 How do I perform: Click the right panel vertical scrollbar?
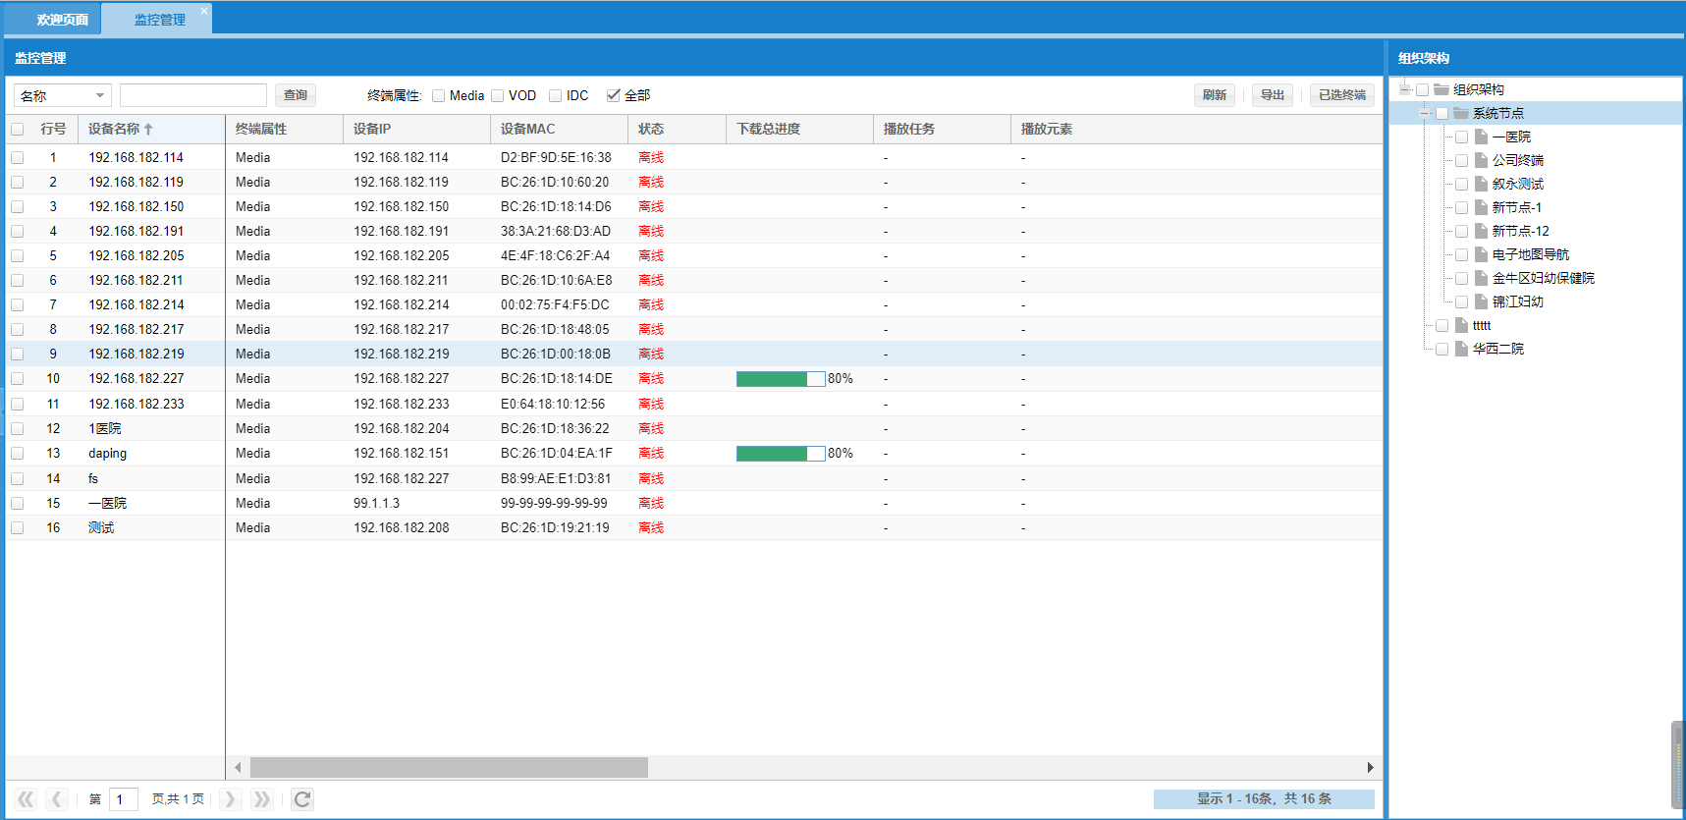1678,765
